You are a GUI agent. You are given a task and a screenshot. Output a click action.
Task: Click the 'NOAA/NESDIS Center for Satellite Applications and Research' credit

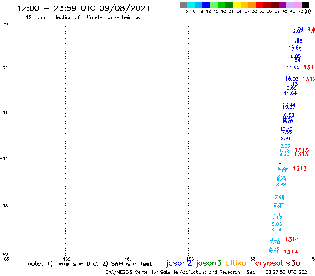(x=171, y=273)
